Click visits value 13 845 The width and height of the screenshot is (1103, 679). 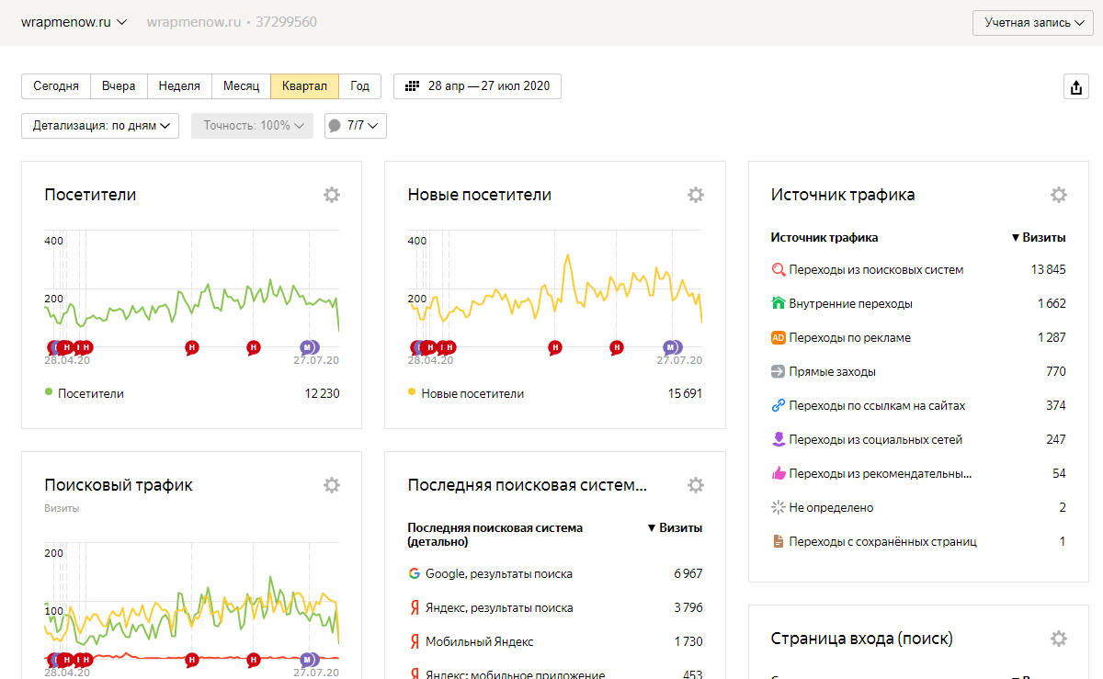pos(1048,270)
